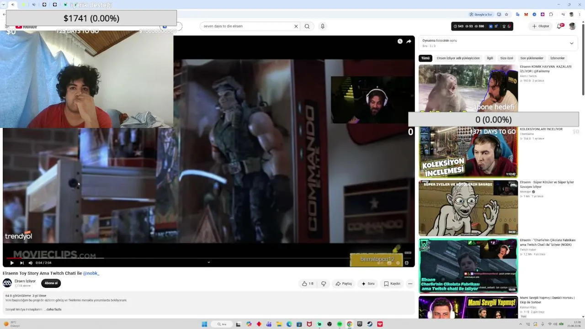Open the KOLEKSİYON İNCELEMESİ video thumbnail
This screenshot has width=585, height=329.
tap(468, 152)
